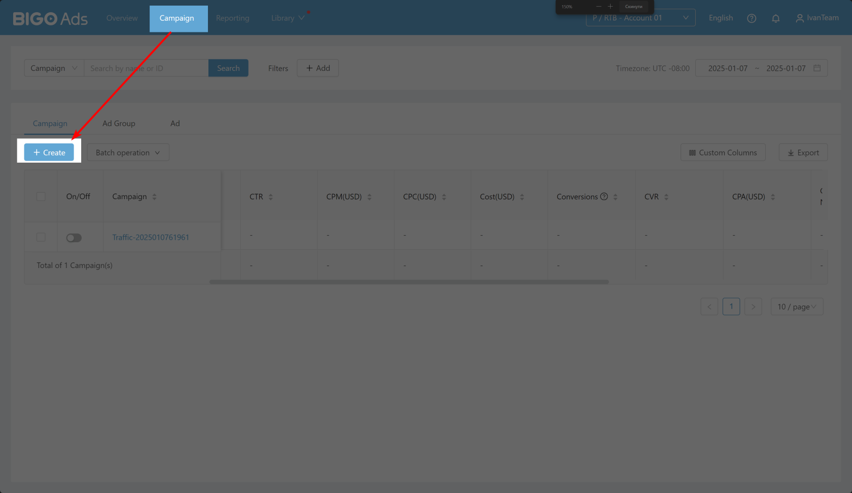Screen dimensions: 852x493
Task: Select all campaigns with header checkbox
Action: pyautogui.click(x=41, y=196)
